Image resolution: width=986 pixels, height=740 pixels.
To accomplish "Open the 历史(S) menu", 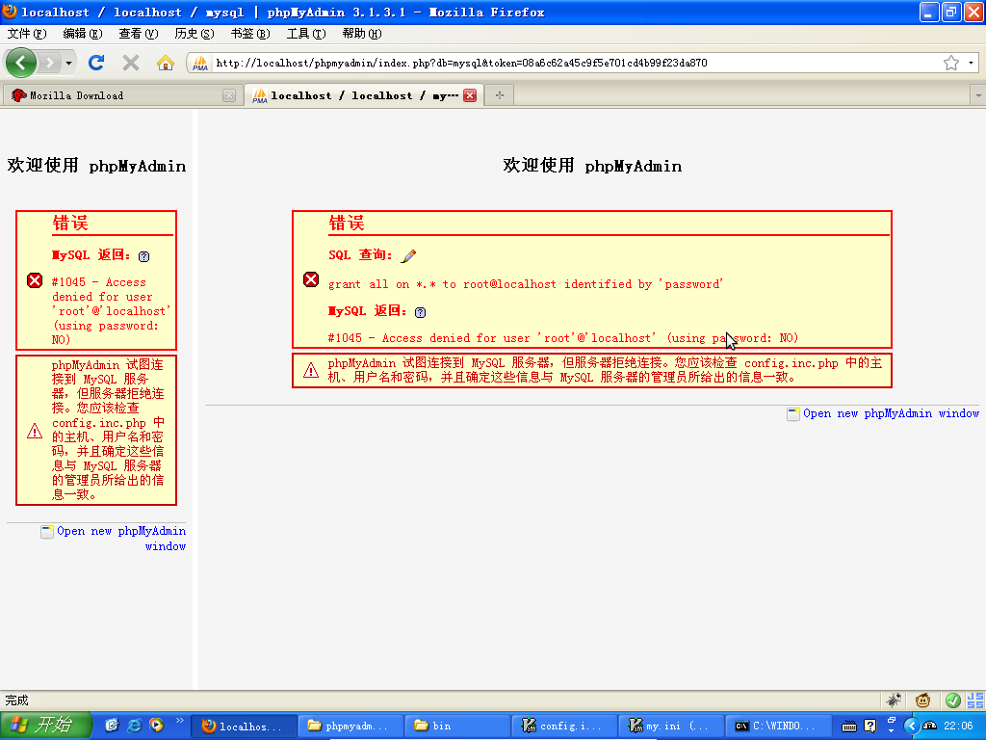I will tap(195, 34).
